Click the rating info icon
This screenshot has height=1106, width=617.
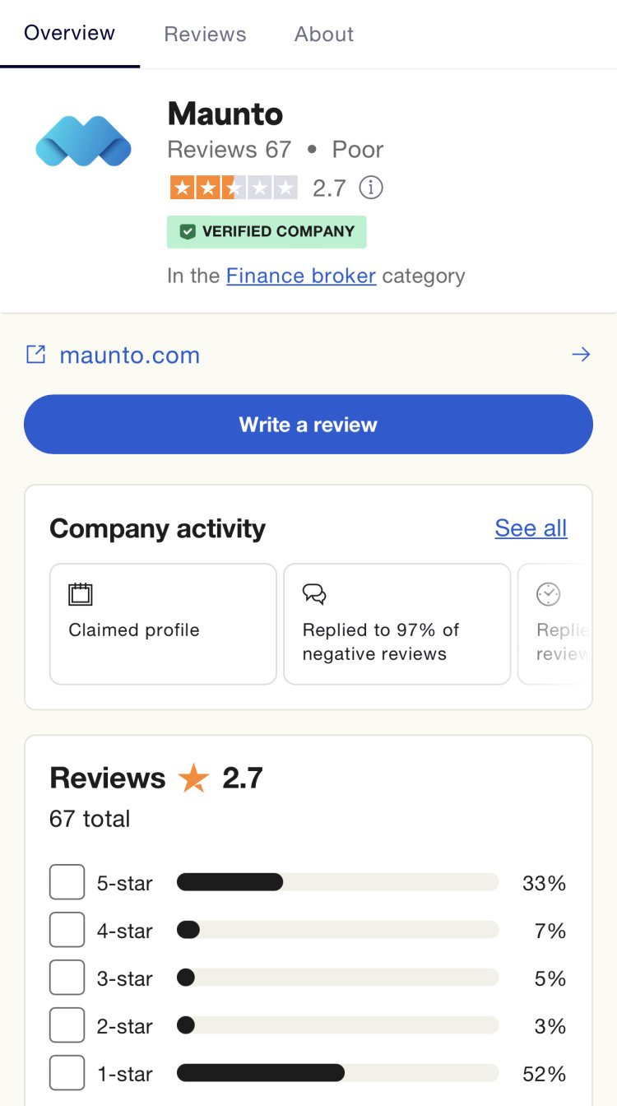point(371,188)
